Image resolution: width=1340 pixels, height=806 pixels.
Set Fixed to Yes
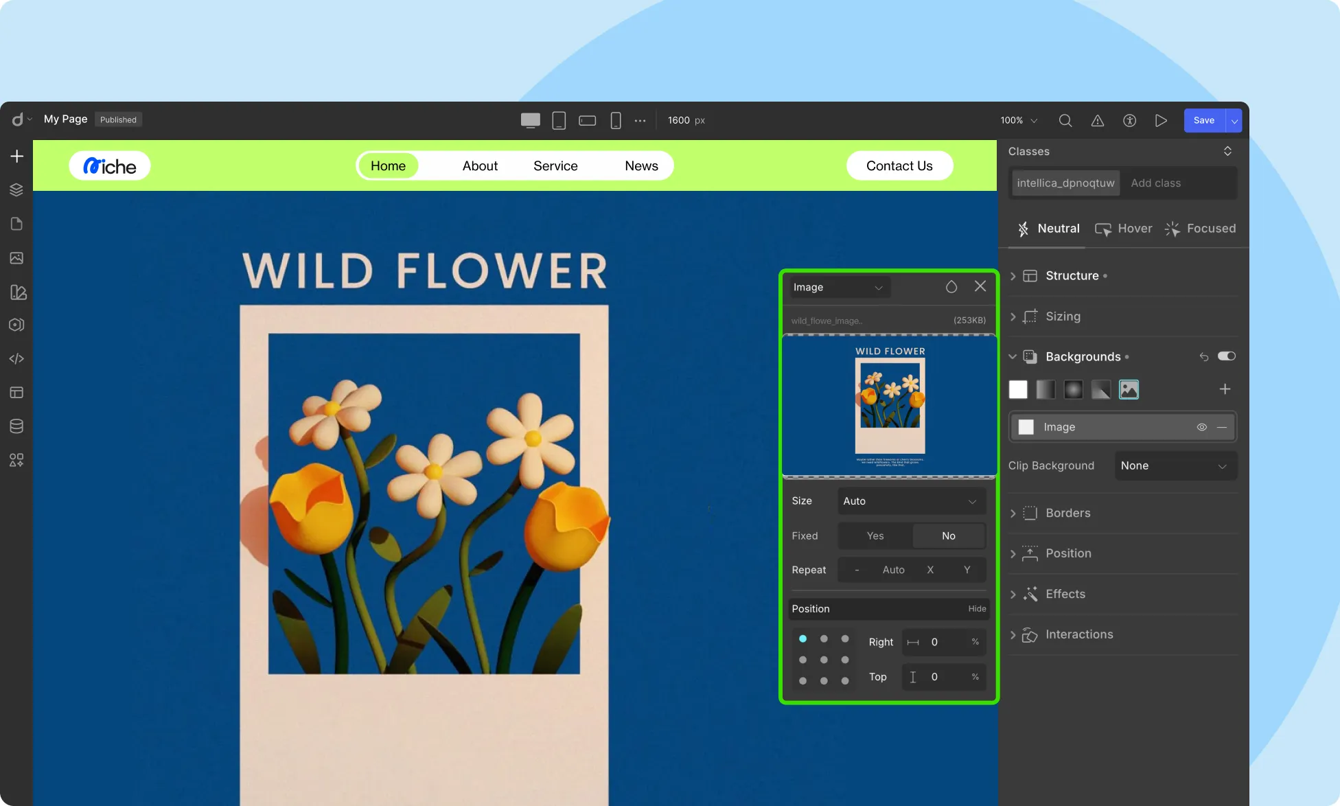pyautogui.click(x=875, y=536)
